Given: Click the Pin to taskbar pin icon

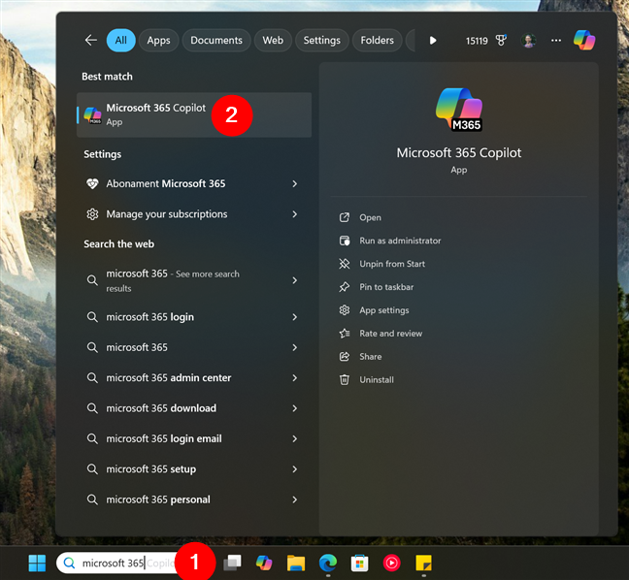Looking at the screenshot, I should tap(345, 287).
